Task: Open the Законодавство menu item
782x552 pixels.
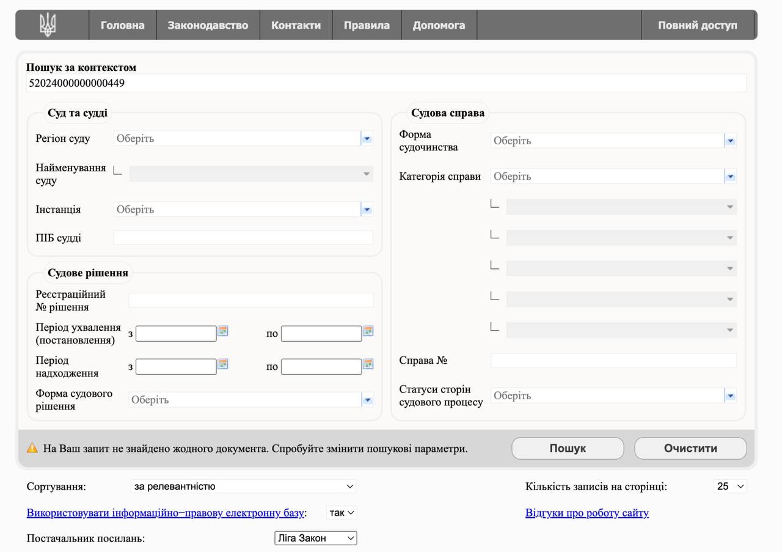Action: pyautogui.click(x=208, y=25)
